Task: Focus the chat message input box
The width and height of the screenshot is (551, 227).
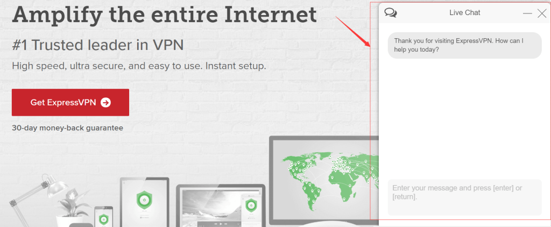Action: [464, 197]
